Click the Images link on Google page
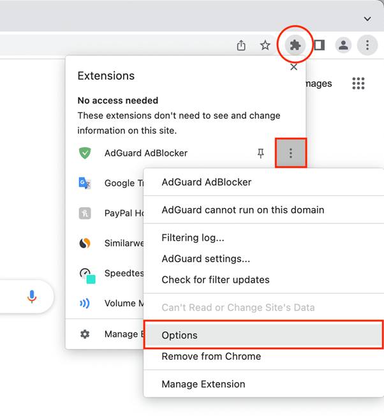384x416 pixels. pos(319,84)
